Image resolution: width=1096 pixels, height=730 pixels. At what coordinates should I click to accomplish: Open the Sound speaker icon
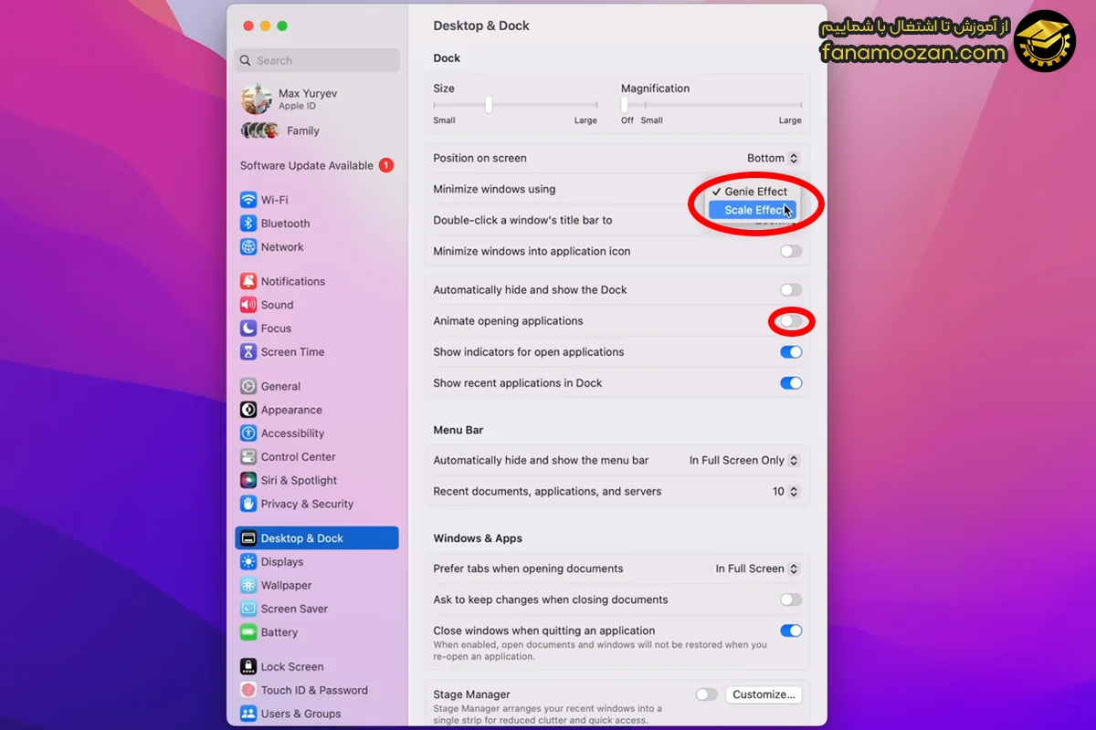coord(248,305)
